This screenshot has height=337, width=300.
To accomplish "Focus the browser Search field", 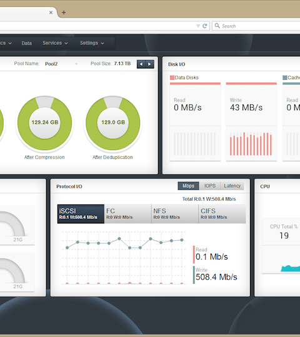I will coord(256,26).
